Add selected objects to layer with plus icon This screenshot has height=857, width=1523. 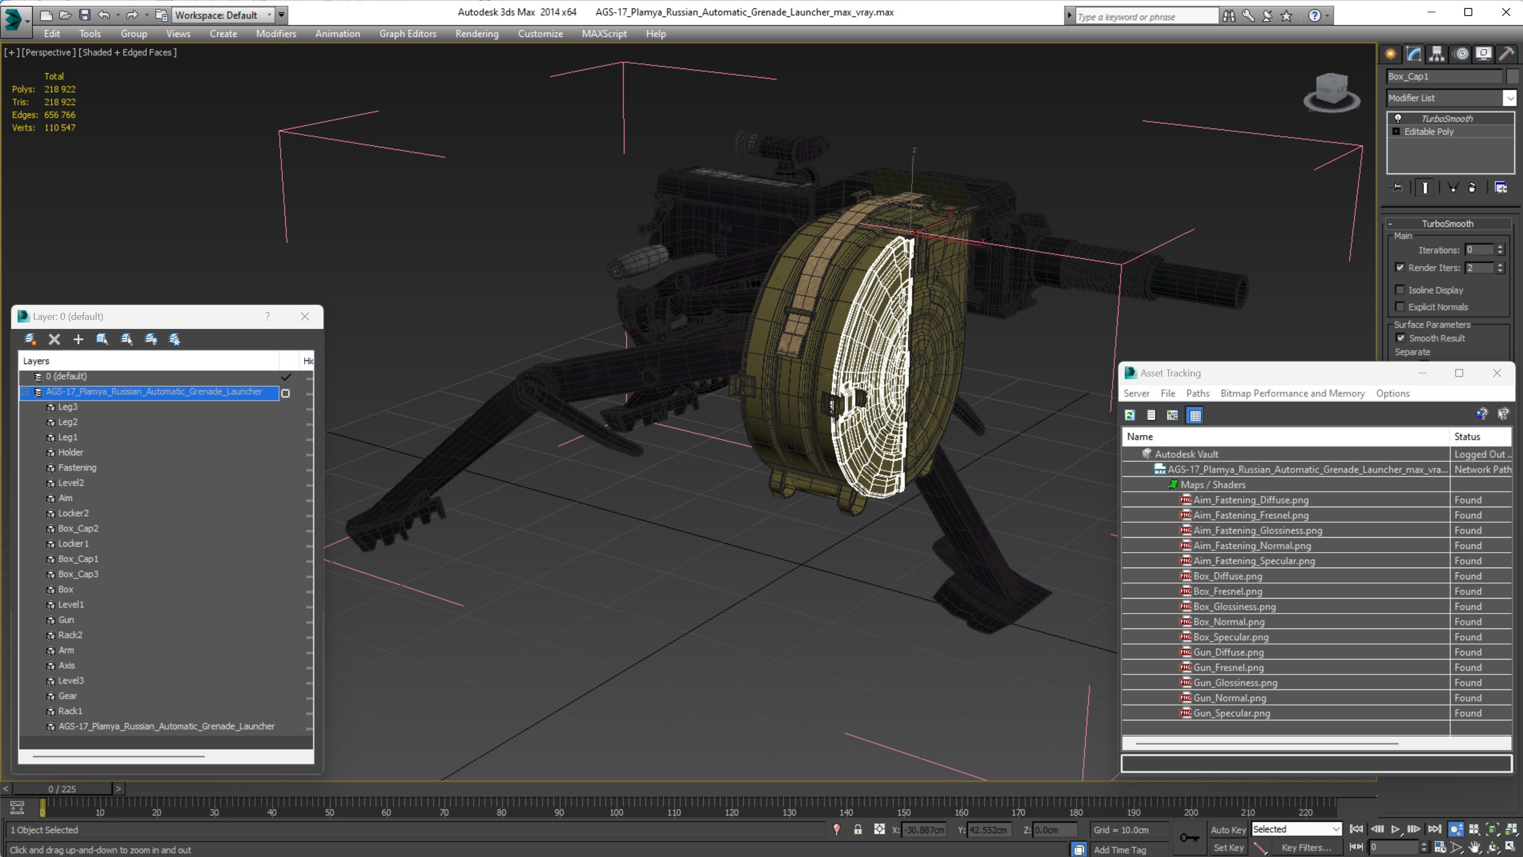(x=78, y=339)
